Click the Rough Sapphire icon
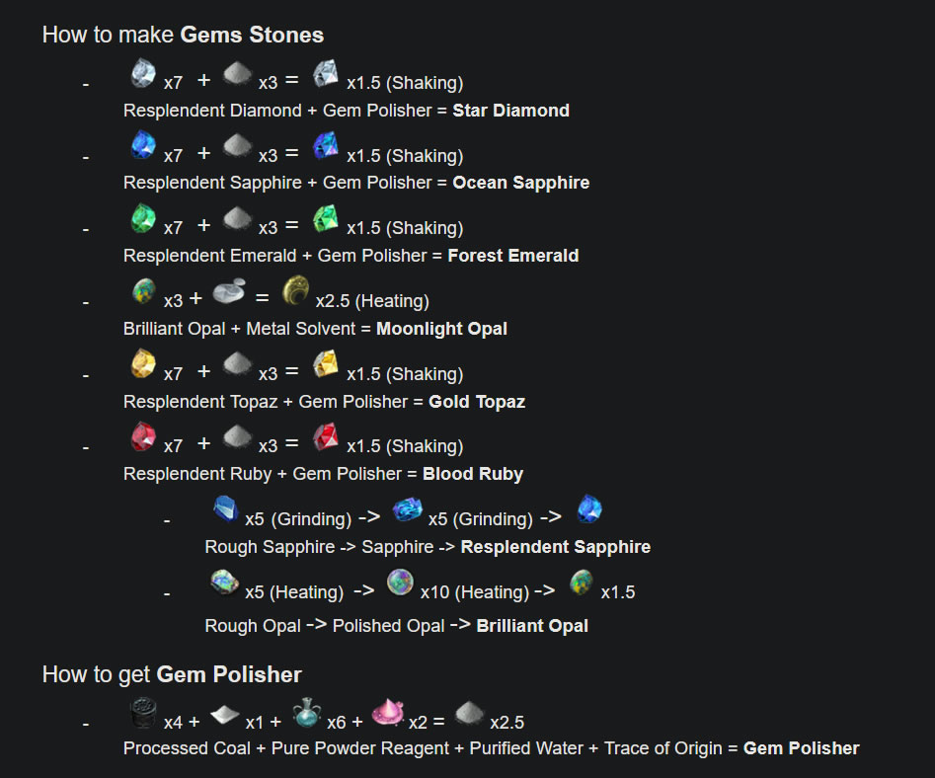 click(225, 510)
